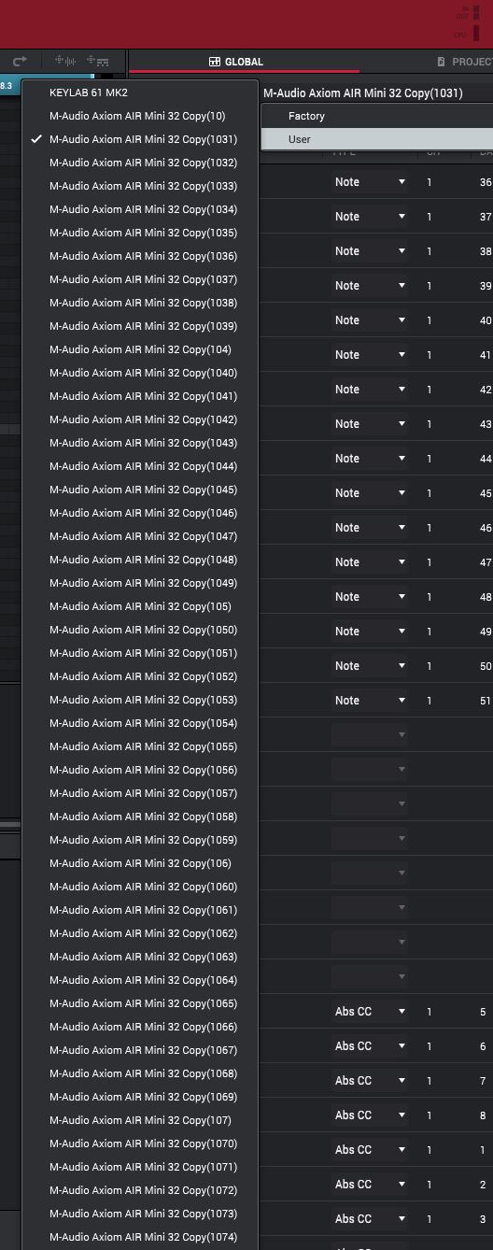Click the Global tab icon
Image resolution: width=493 pixels, height=1250 pixels.
(215, 62)
